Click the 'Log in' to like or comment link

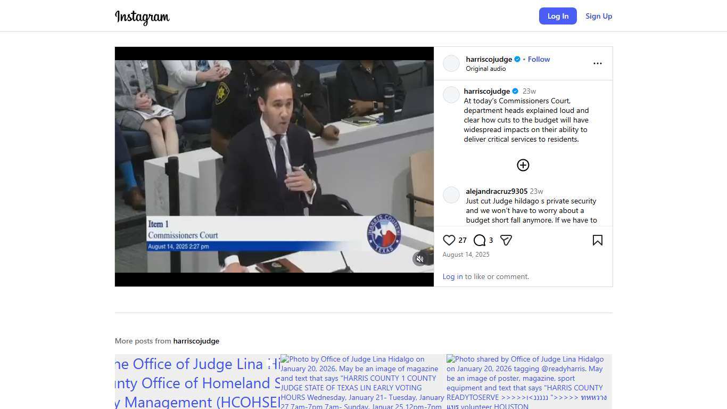coord(452,276)
